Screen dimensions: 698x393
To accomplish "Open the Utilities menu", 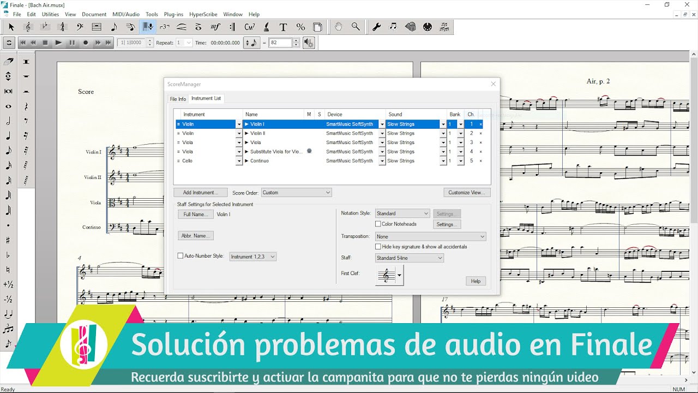I will pyautogui.click(x=51, y=14).
